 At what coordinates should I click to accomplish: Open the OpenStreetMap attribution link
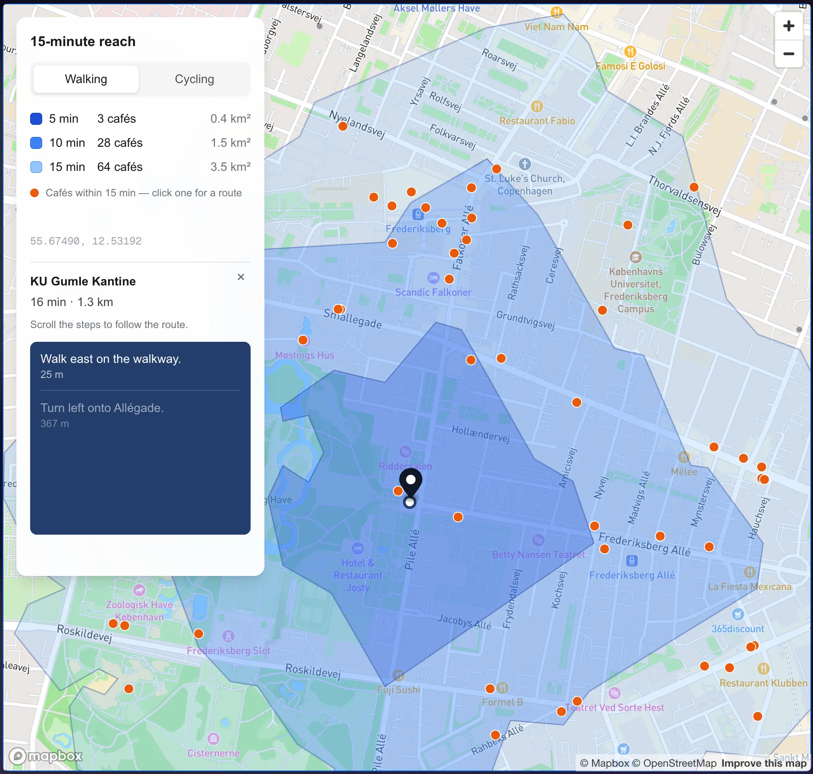pos(674,763)
